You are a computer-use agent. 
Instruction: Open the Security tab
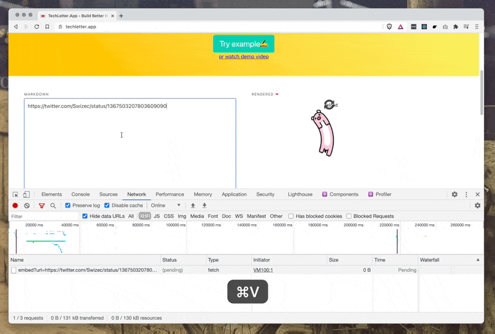point(265,194)
